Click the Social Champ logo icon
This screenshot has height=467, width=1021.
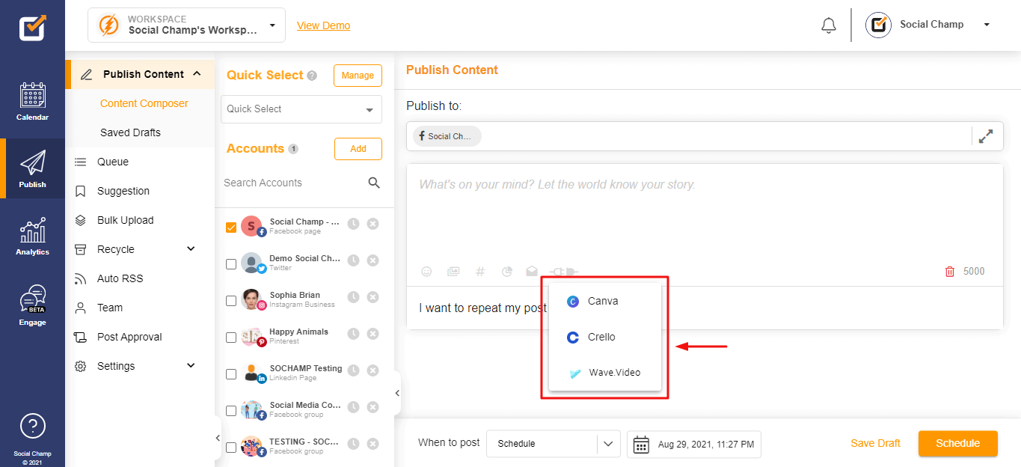[32, 28]
